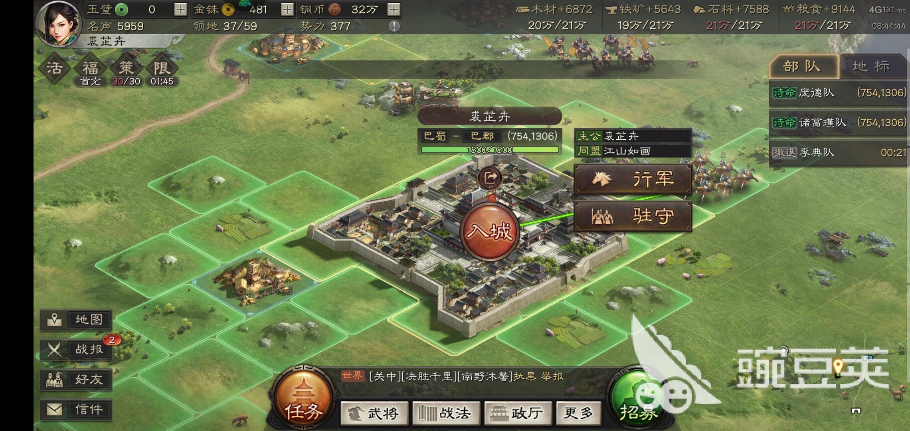This screenshot has height=431, width=910.
Task: Open the 活 activity diamond icon
Action: (x=55, y=68)
